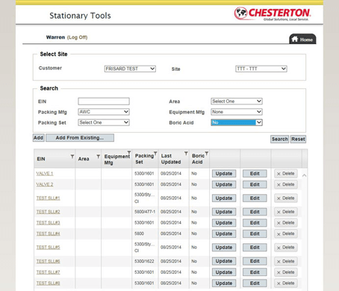Open the Customer dropdown FRISARD TEST
339x291 pixels.
point(130,69)
